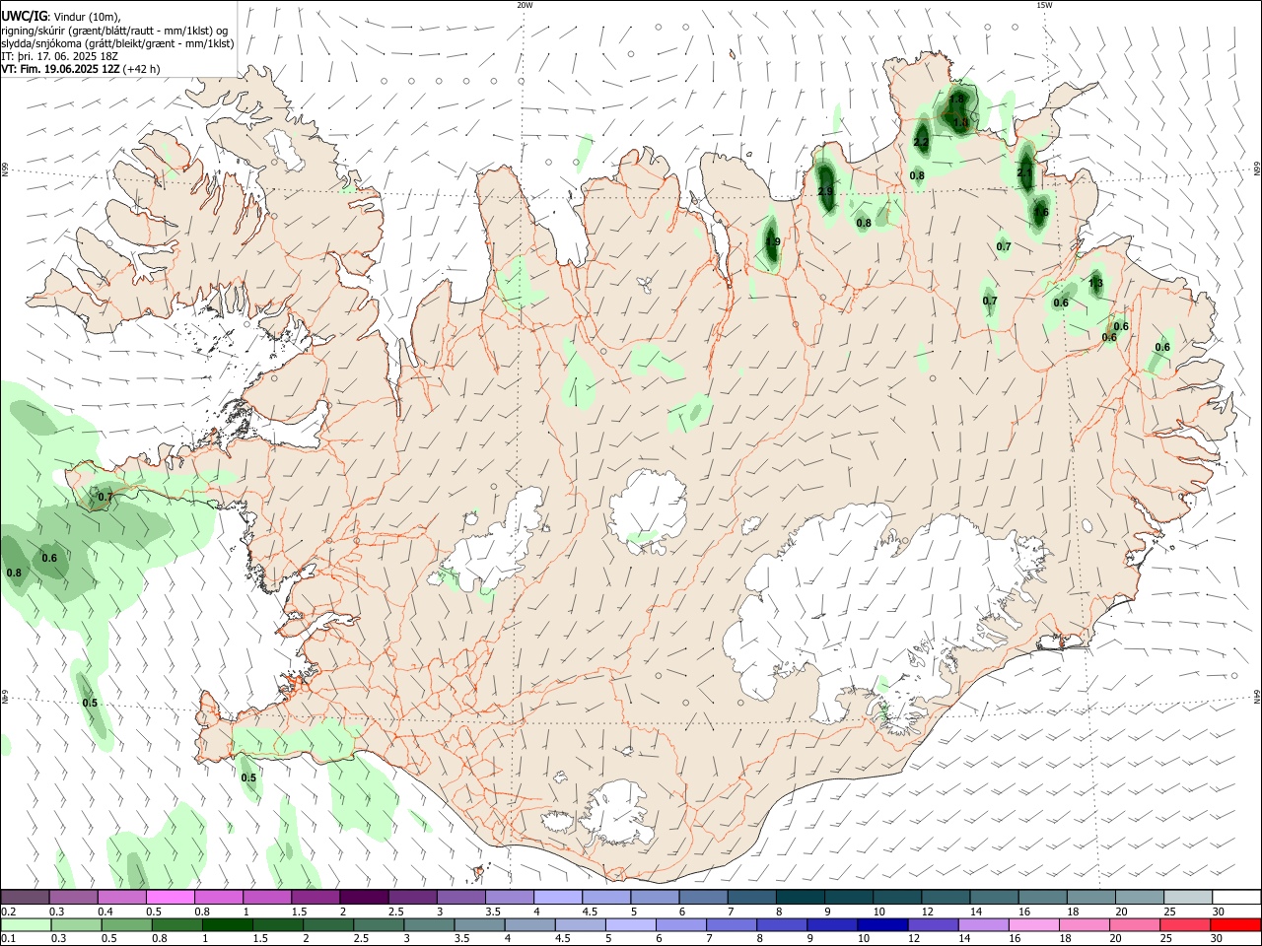Select the light grey 25–30 snow legend swatch

tap(1189, 898)
